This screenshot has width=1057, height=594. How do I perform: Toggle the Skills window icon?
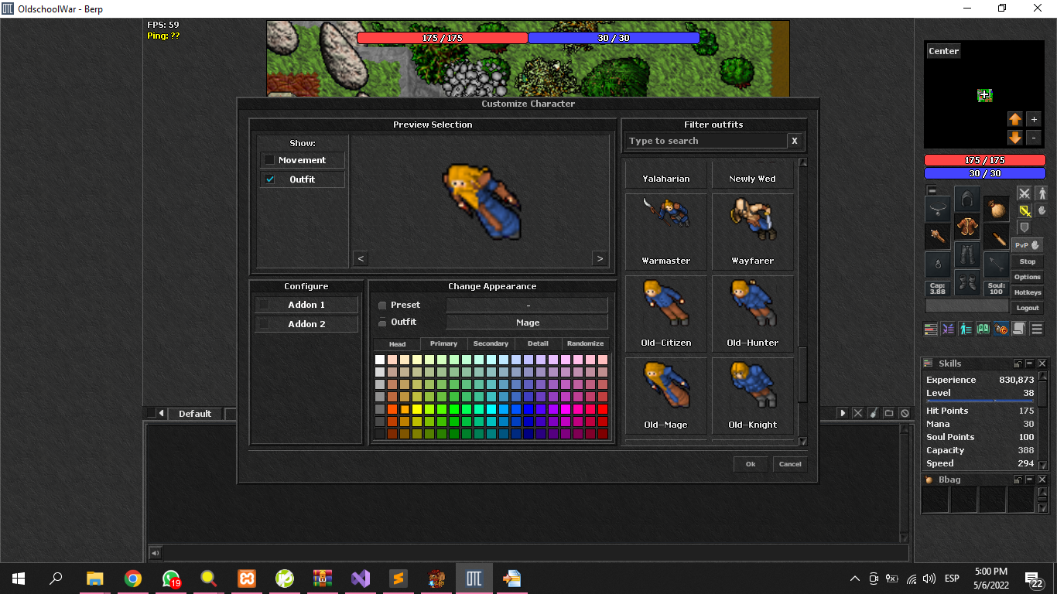(931, 329)
